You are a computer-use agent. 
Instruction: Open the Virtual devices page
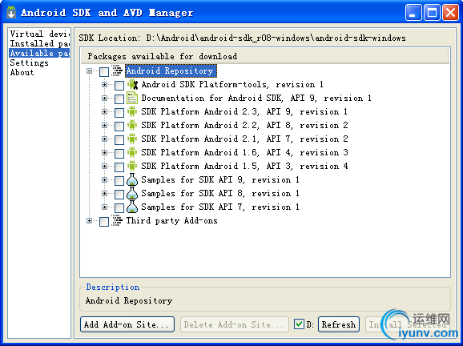click(x=39, y=34)
